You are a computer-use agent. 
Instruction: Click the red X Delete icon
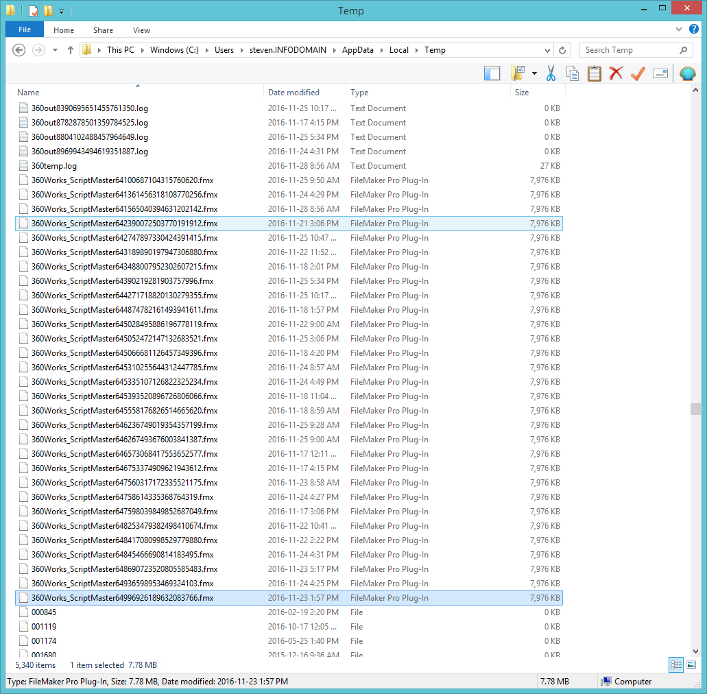point(616,73)
